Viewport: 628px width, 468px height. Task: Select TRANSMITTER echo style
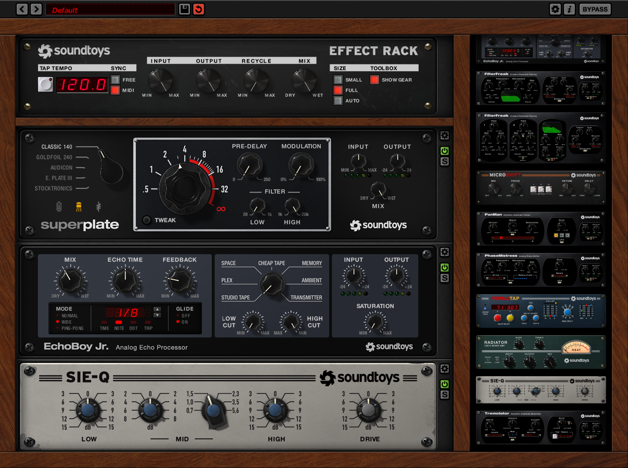[306, 298]
